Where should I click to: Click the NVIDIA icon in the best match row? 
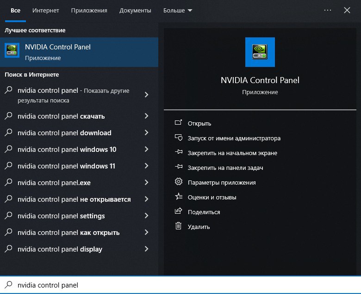(x=12, y=50)
